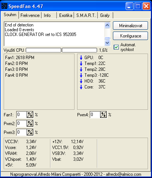Open the Konfigurace dialog button

(x=130, y=36)
